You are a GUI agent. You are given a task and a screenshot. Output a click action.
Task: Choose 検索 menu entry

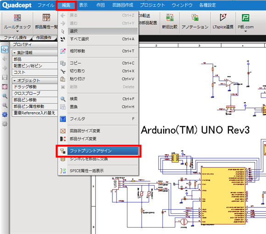pyautogui.click(x=103, y=99)
